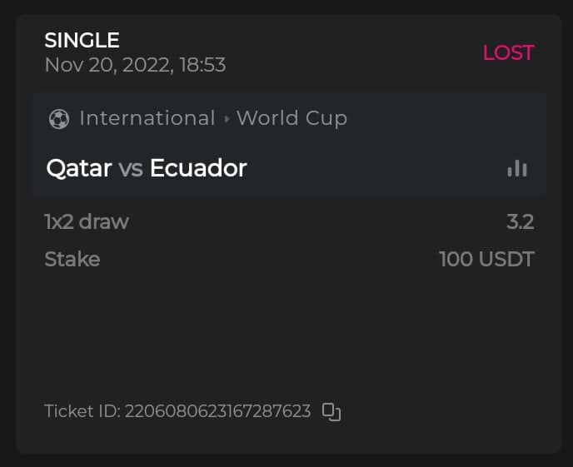
Task: Click the 'vs' text between teams
Action: click(131, 168)
